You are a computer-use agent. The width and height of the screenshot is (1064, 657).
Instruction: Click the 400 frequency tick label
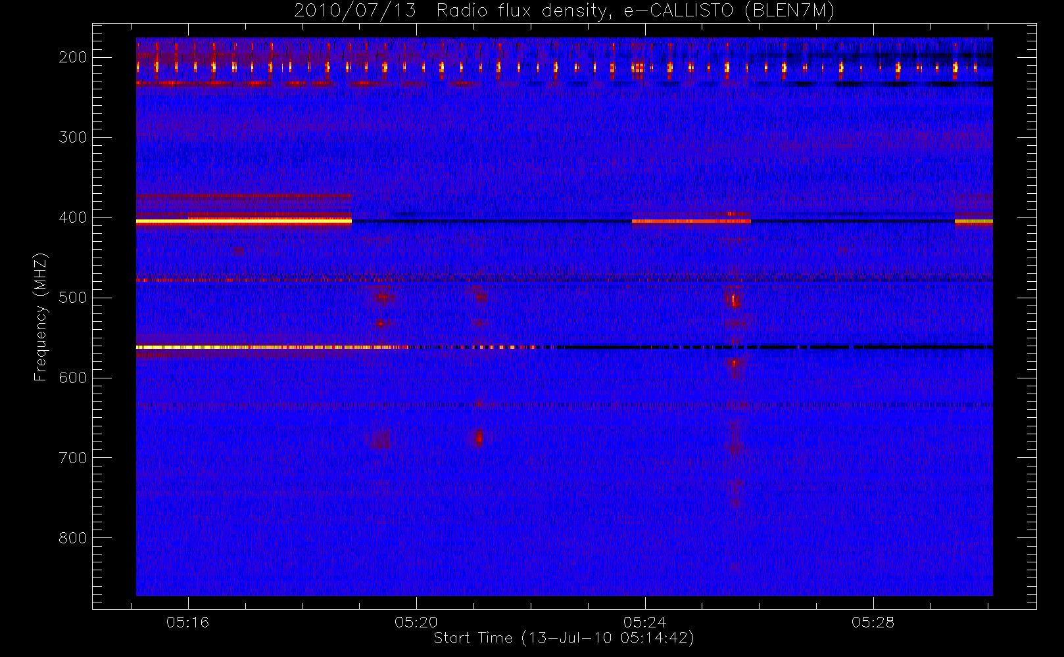coord(73,217)
